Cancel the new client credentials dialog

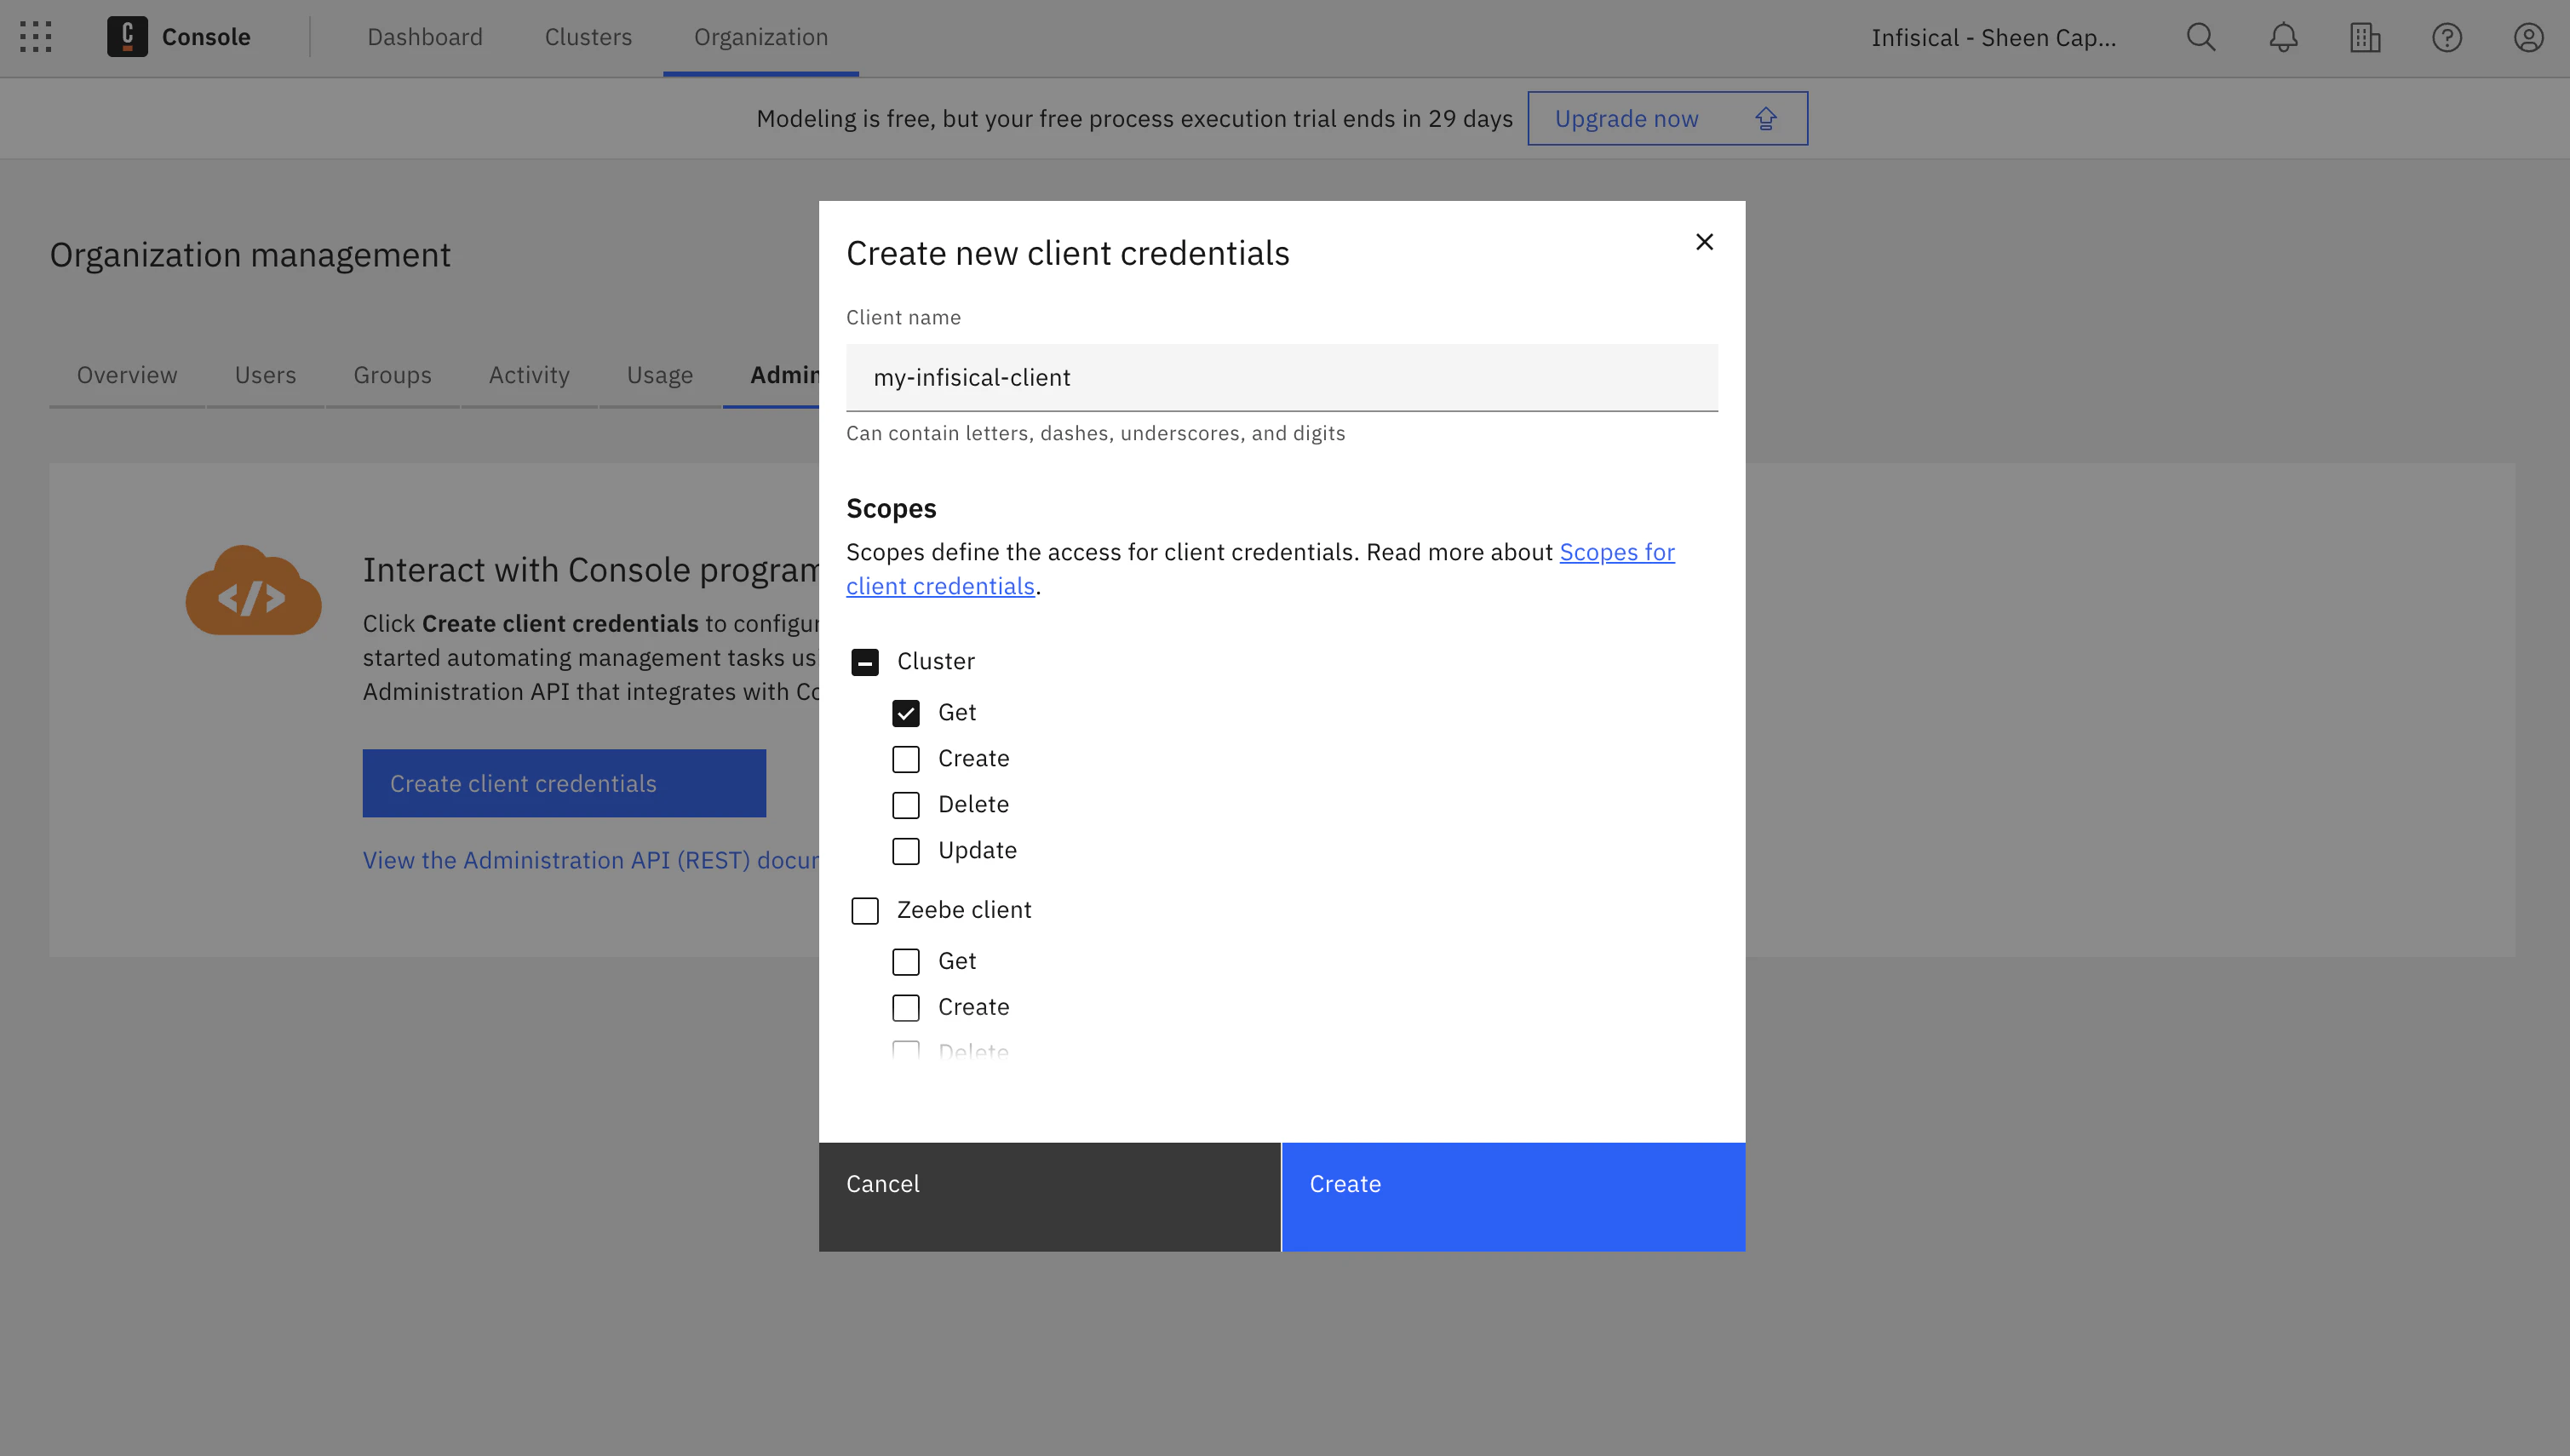click(x=1049, y=1197)
